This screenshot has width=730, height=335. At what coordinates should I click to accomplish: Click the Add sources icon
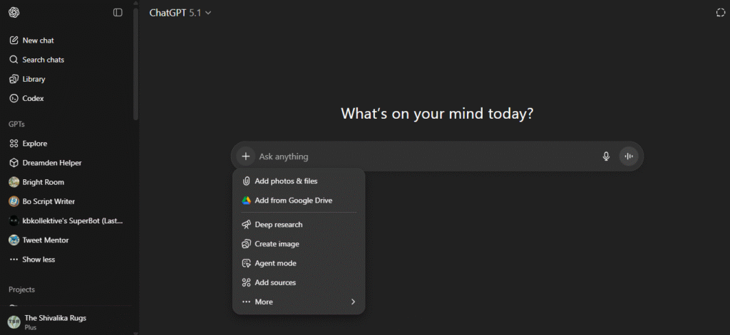[x=246, y=282]
